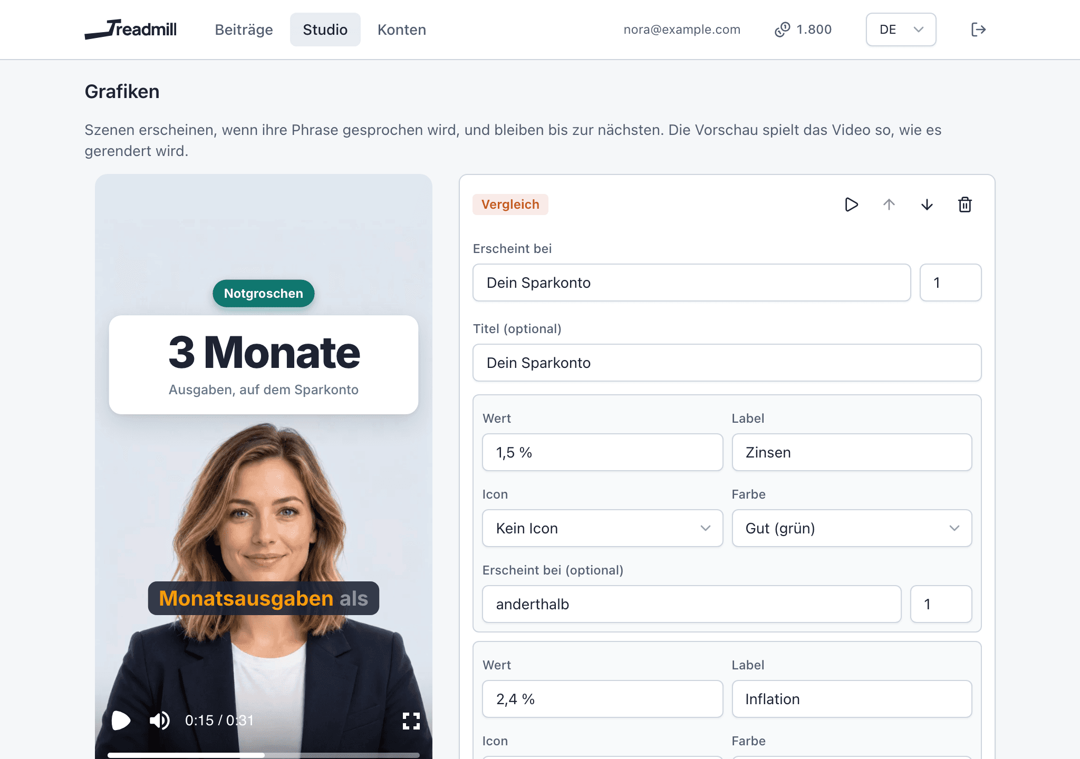Edit the Titel (optional) field
This screenshot has height=759, width=1080.
pos(727,363)
